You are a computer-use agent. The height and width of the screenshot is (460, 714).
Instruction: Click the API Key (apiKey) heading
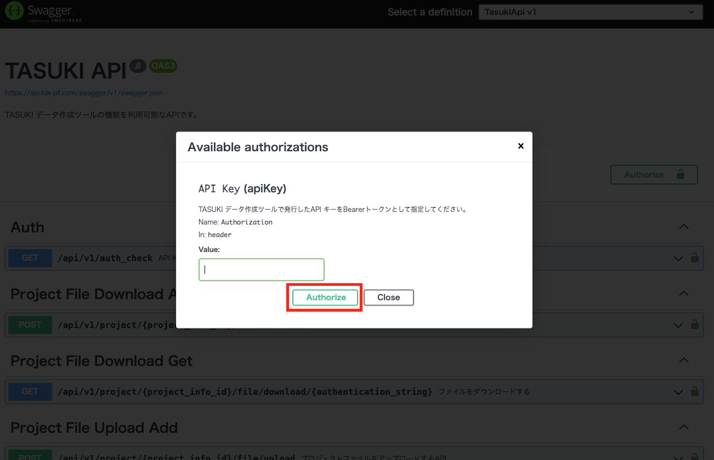[242, 188]
